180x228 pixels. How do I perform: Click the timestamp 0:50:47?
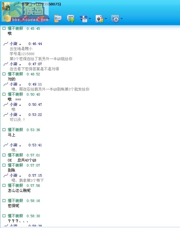(35, 104)
